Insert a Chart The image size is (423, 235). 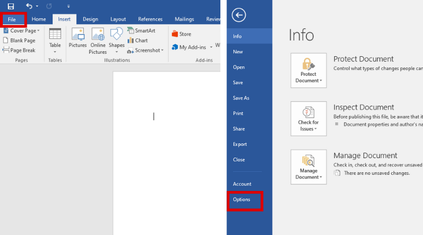[x=137, y=41]
